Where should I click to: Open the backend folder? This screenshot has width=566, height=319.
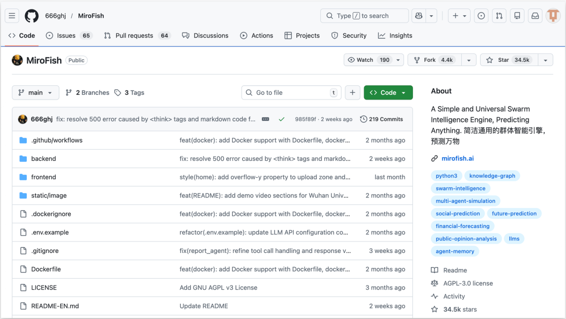point(43,159)
